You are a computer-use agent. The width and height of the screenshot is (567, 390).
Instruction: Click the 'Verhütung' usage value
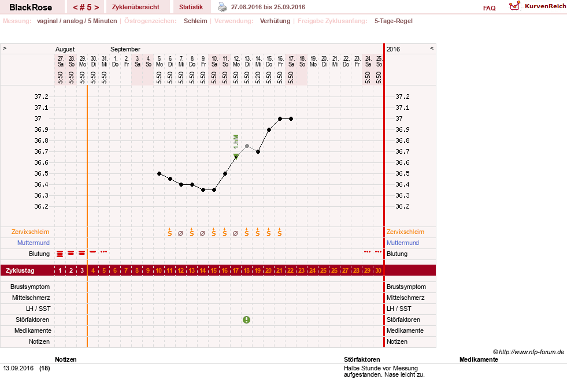[x=275, y=21]
